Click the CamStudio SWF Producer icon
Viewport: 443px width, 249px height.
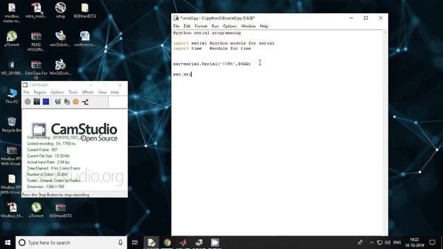[85, 102]
